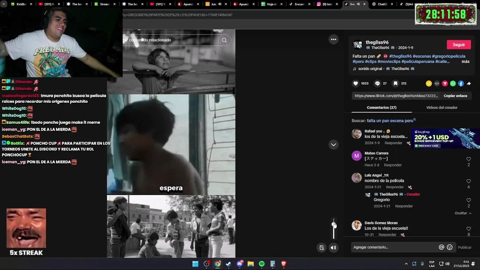
Task: Click the Publicar comment button
Action: pyautogui.click(x=465, y=247)
